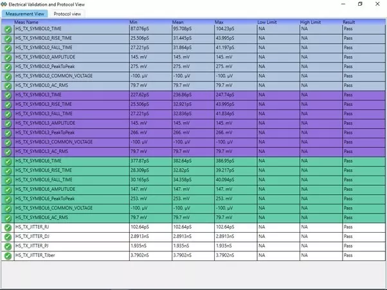Viewport: 387px width, 290px height.
Task: Click status icon for HS_TX_SYMBOL0_AC_RMS
Action: 7,85
